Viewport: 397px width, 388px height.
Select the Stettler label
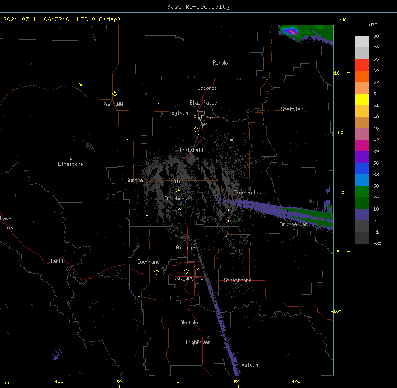pos(292,109)
